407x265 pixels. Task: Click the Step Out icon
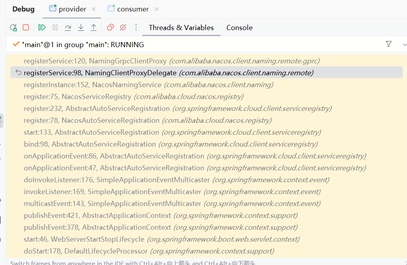coord(94,27)
